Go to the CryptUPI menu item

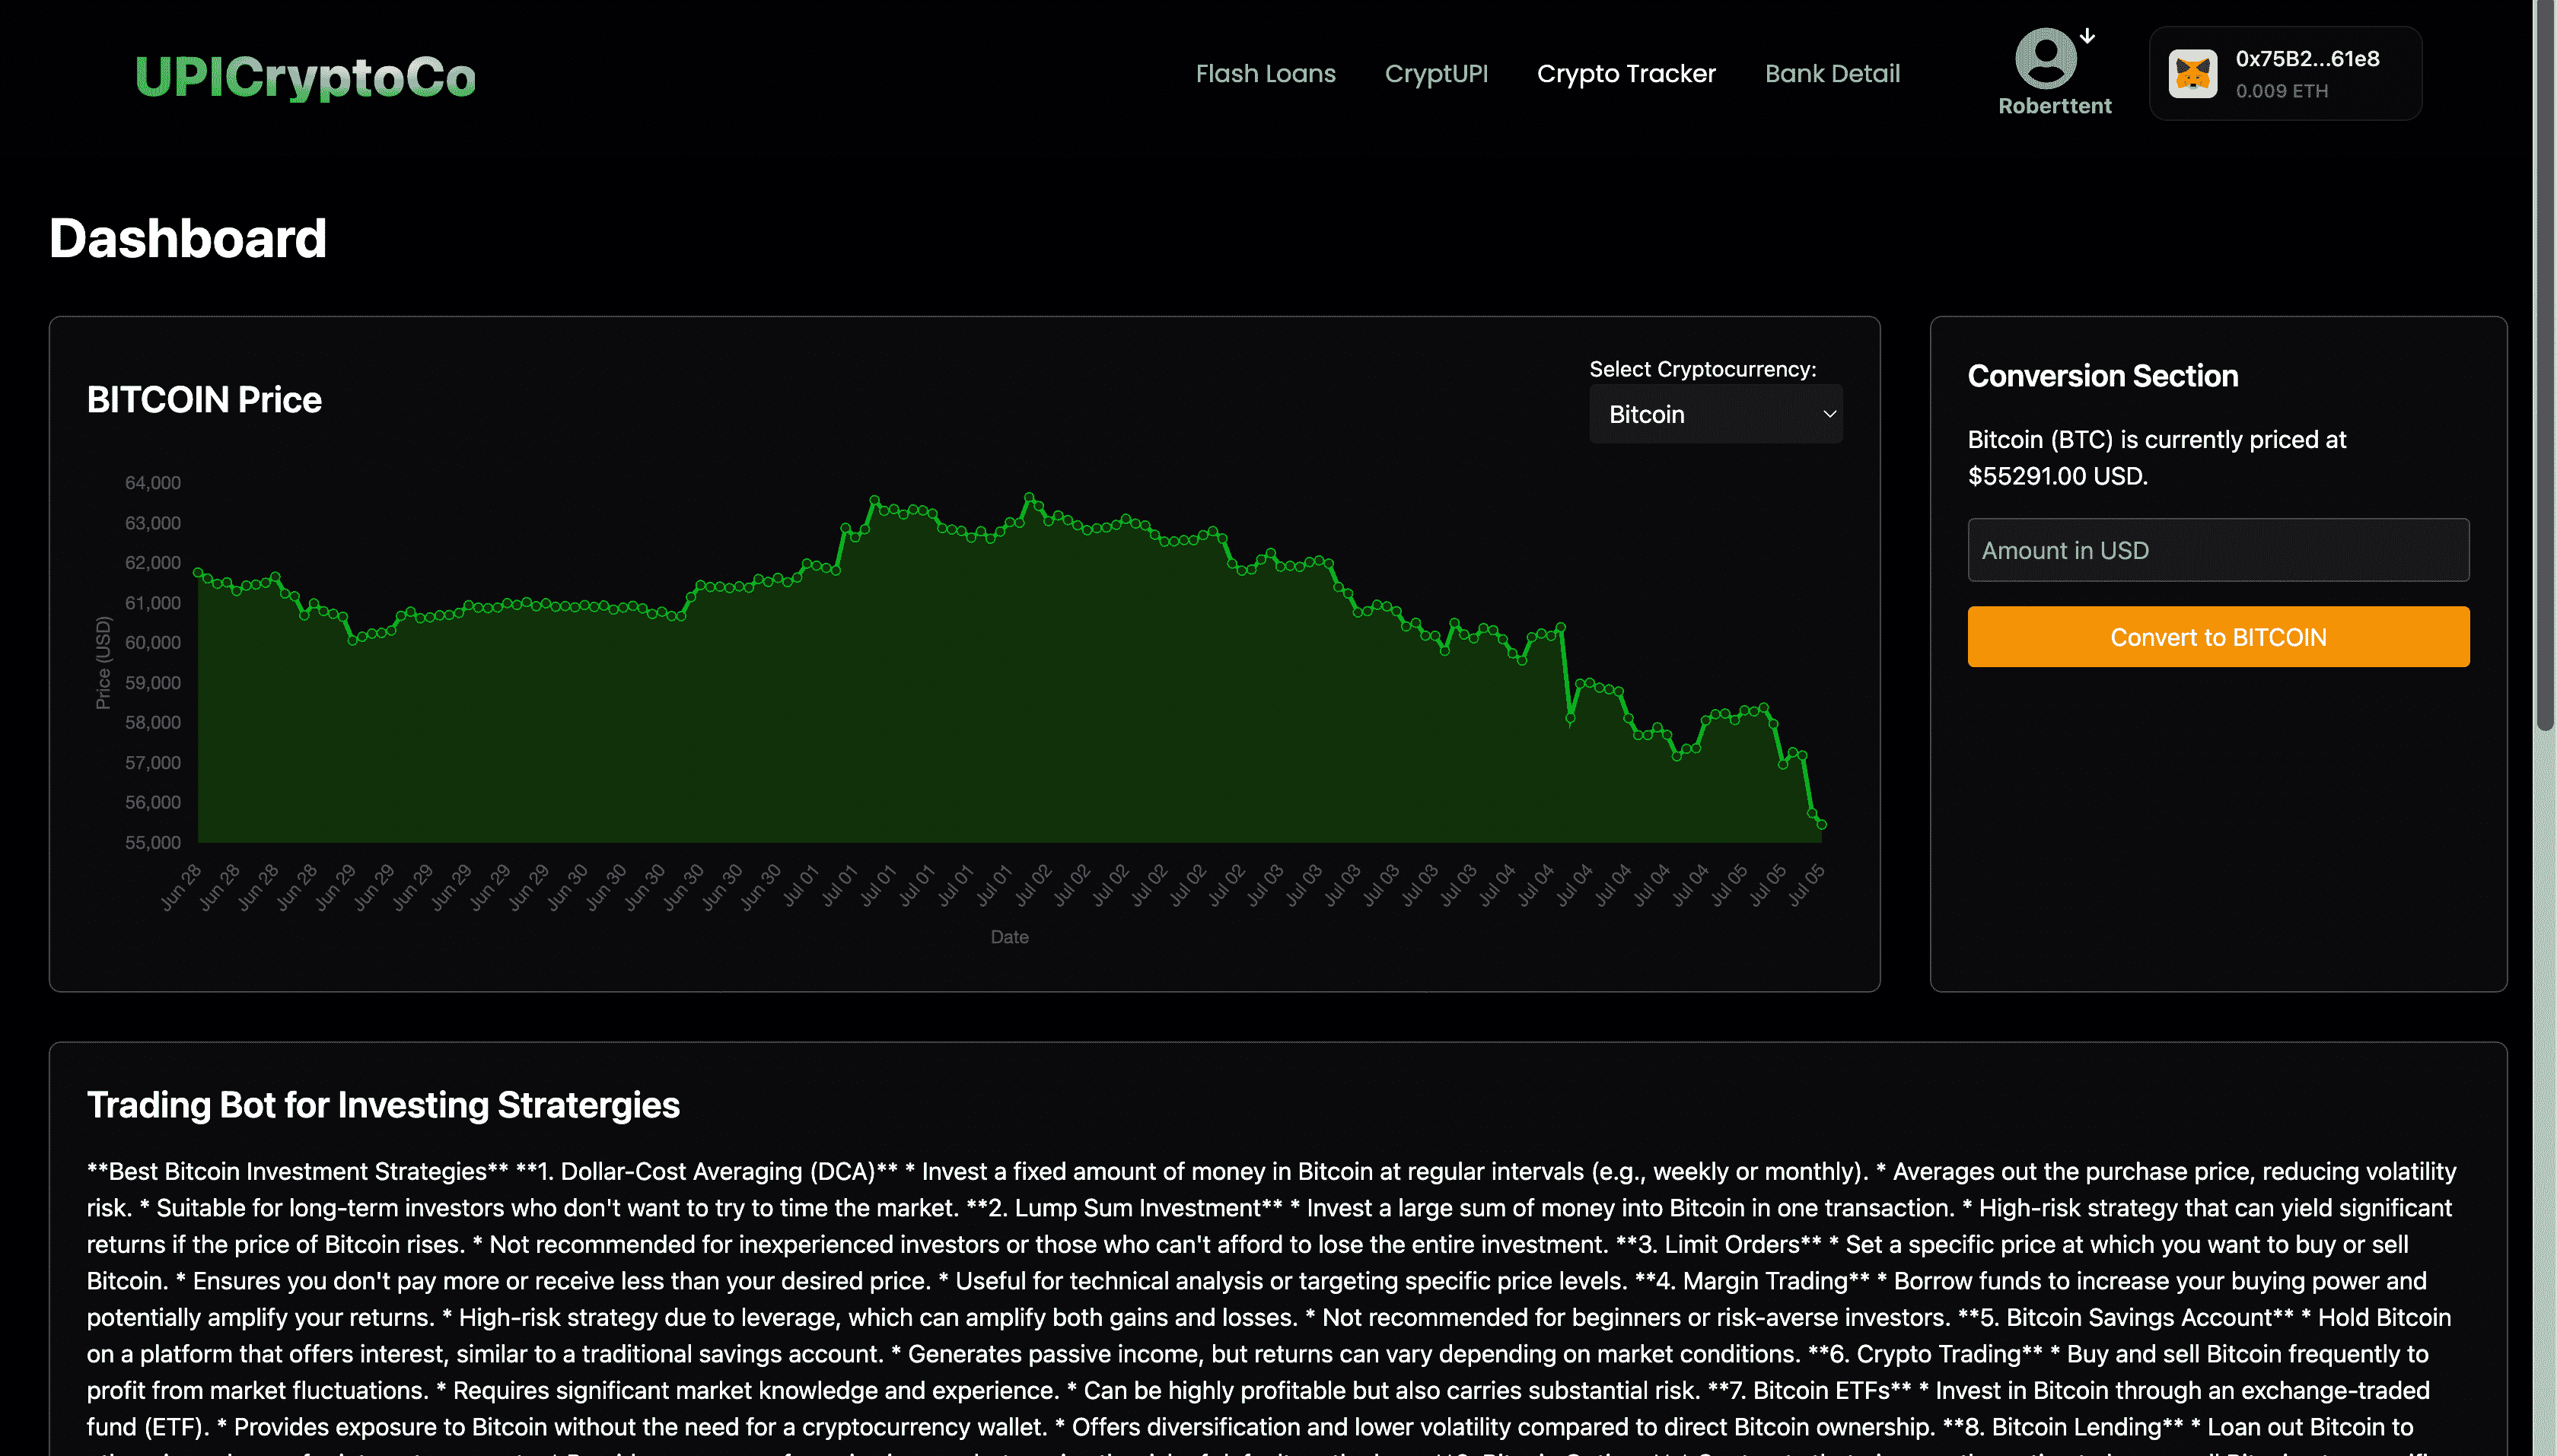[1435, 74]
